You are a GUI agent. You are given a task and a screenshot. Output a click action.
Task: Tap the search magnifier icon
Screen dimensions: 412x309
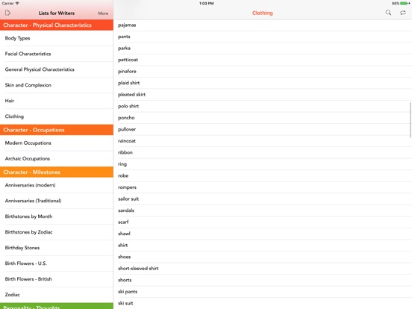click(x=388, y=13)
